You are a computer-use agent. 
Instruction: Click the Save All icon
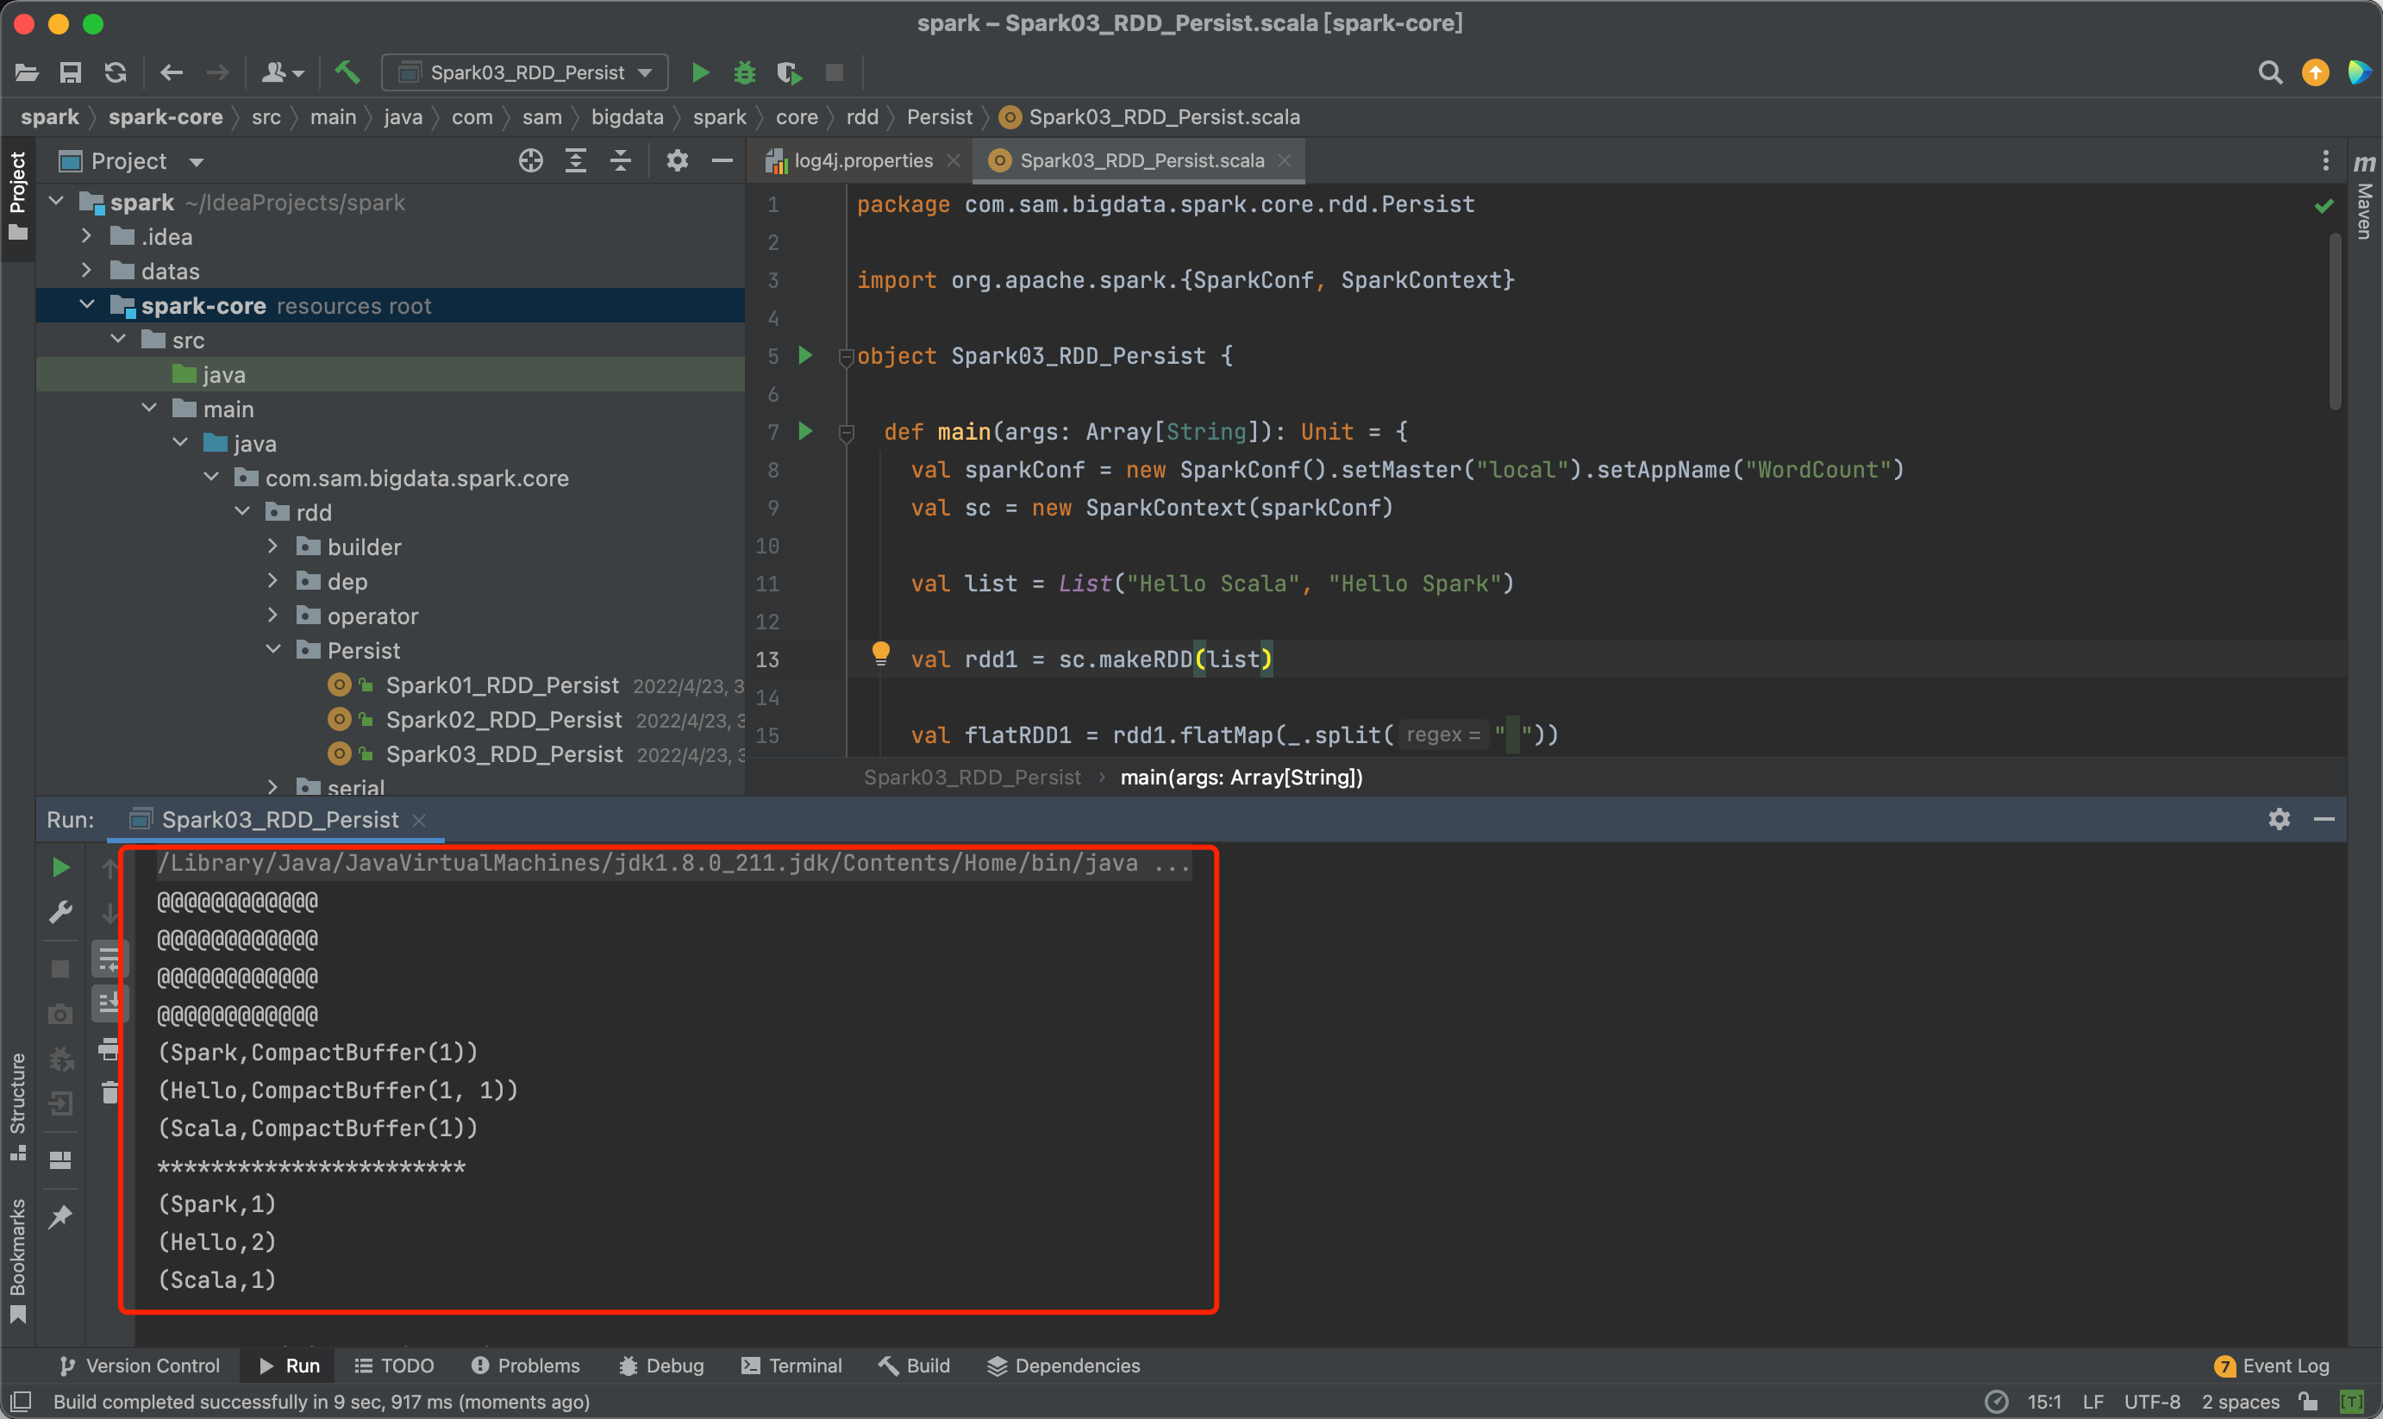tap(71, 72)
